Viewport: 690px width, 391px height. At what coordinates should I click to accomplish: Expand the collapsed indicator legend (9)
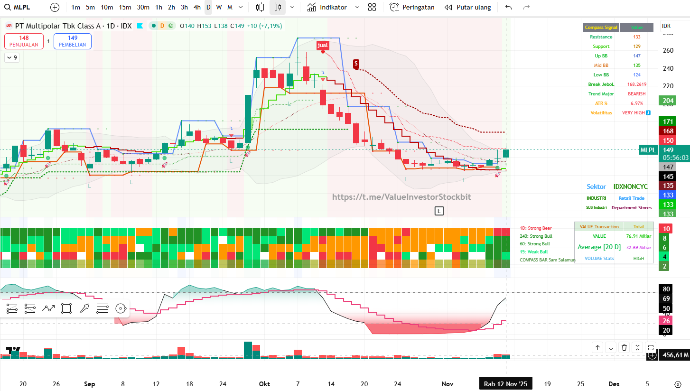12,58
